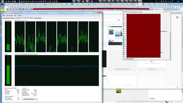Click the physical memory usage history graph
The image size is (183, 103).
pyautogui.click(x=57, y=71)
